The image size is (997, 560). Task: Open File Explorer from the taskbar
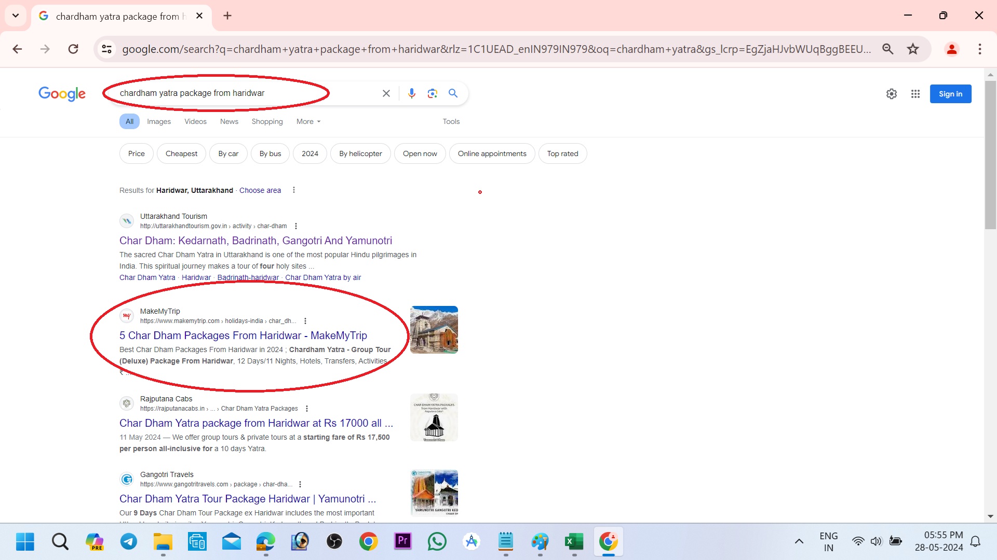163,542
